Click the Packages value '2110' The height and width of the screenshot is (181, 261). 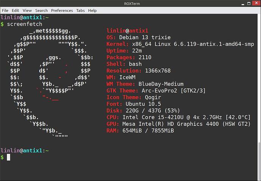point(145,57)
